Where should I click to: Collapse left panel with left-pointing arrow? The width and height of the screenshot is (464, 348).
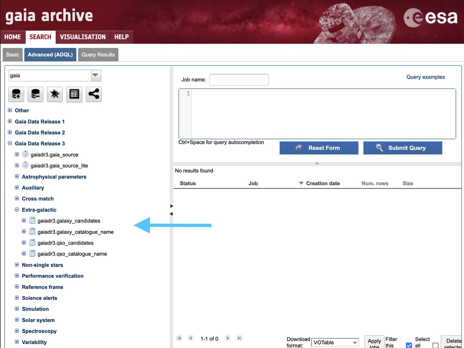tap(171, 214)
